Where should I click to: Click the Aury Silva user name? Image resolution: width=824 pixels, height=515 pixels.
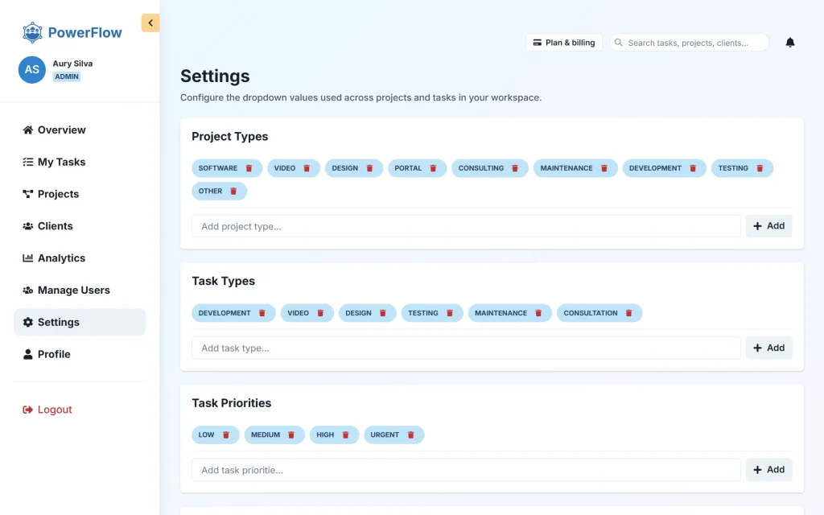click(x=72, y=64)
